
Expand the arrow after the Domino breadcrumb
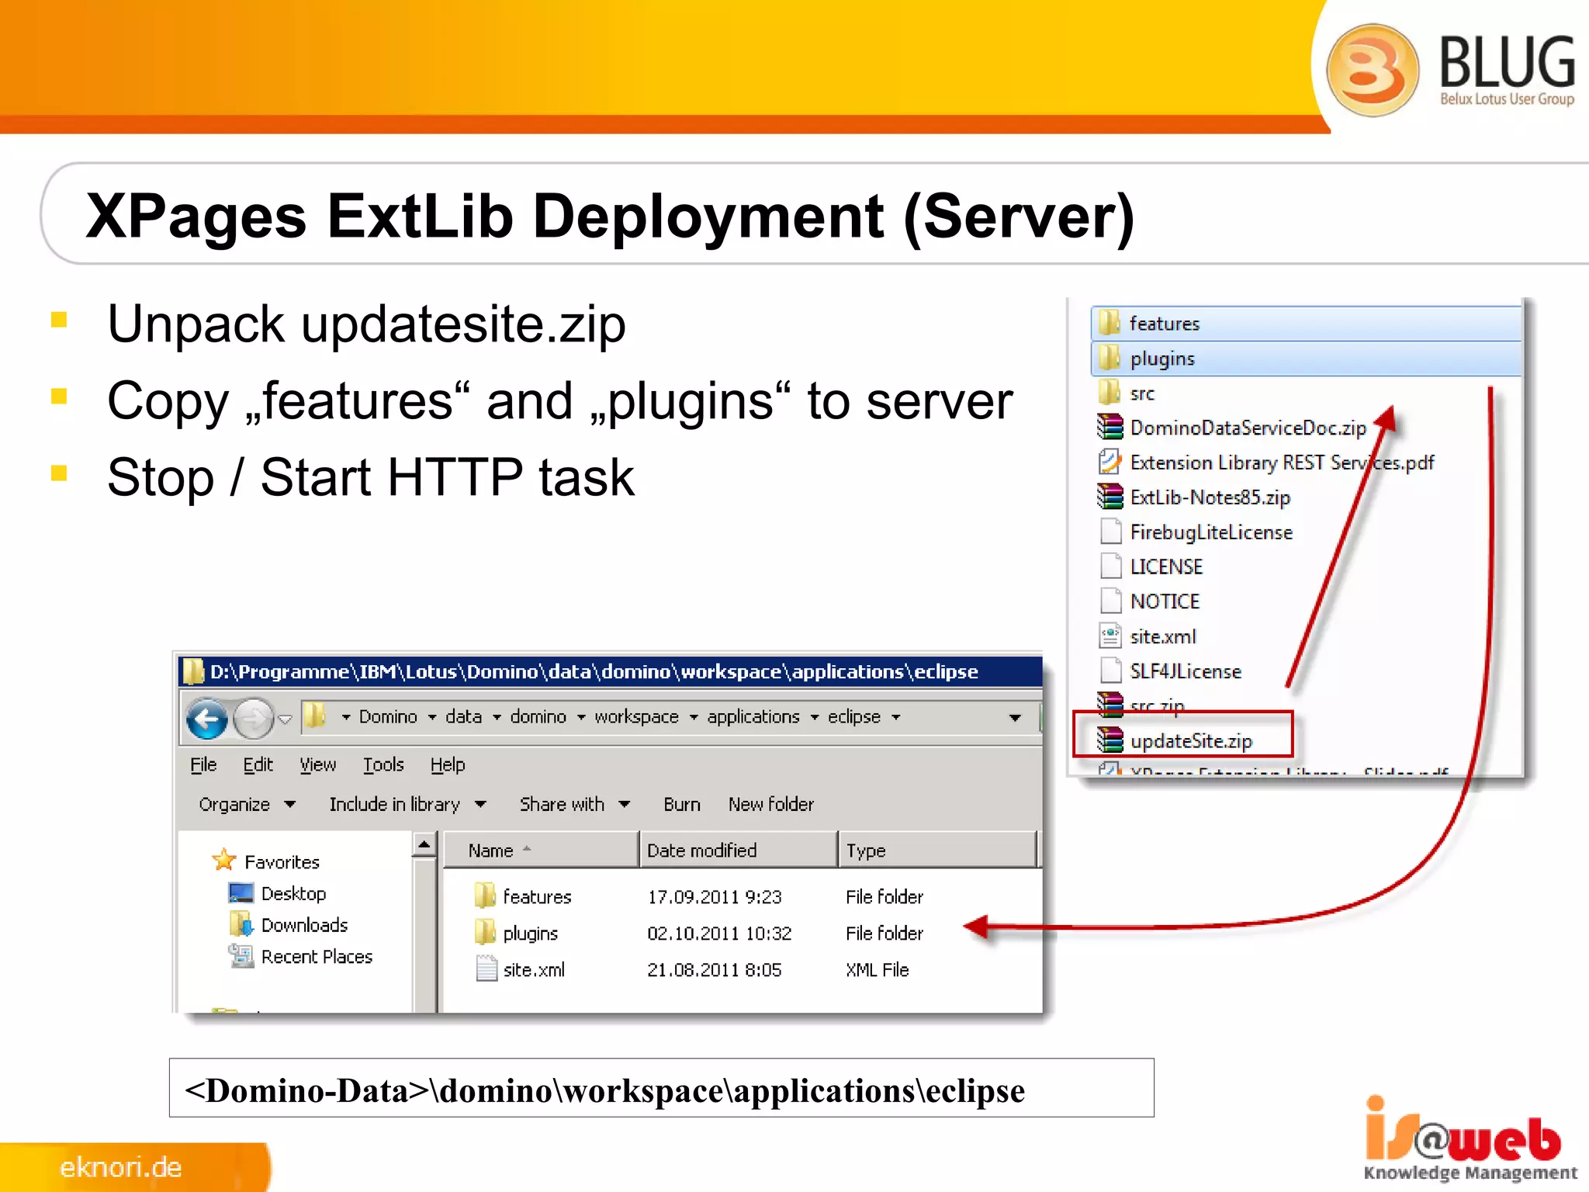tap(432, 717)
